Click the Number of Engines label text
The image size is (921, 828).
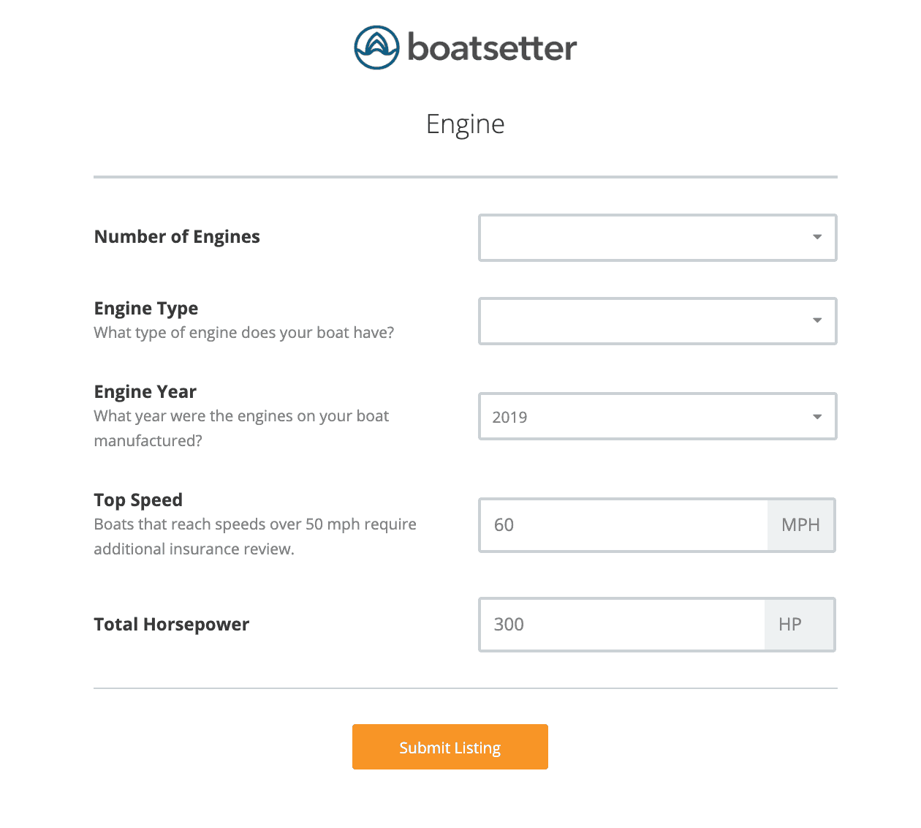[176, 236]
